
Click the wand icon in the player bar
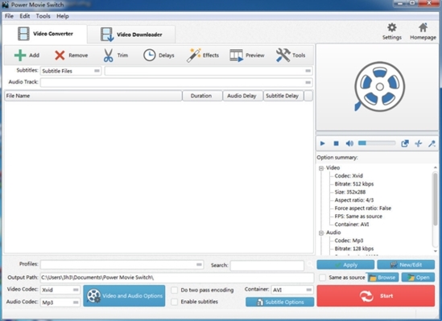[432, 143]
